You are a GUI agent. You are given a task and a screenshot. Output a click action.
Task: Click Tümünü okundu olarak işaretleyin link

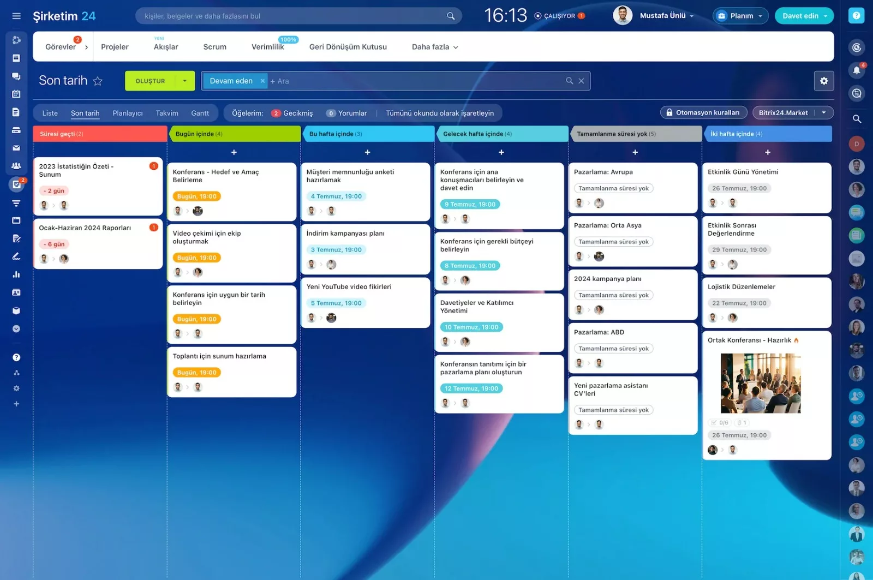[x=439, y=113]
